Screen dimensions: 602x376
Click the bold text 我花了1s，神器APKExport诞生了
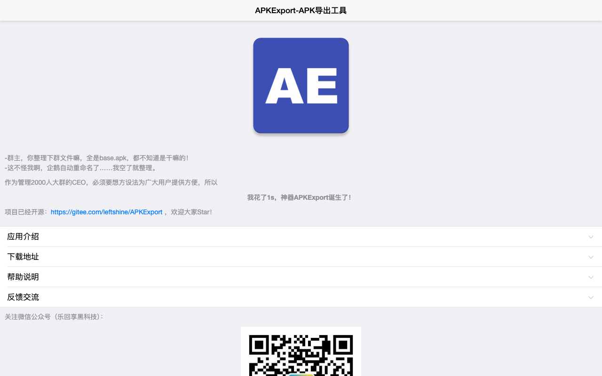pyautogui.click(x=299, y=197)
